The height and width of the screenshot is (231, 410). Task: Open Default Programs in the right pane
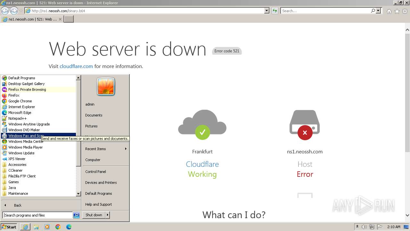[106, 193]
